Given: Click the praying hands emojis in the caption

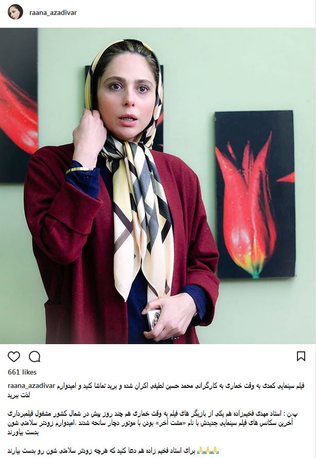Looking at the screenshot, I should 208,450.
